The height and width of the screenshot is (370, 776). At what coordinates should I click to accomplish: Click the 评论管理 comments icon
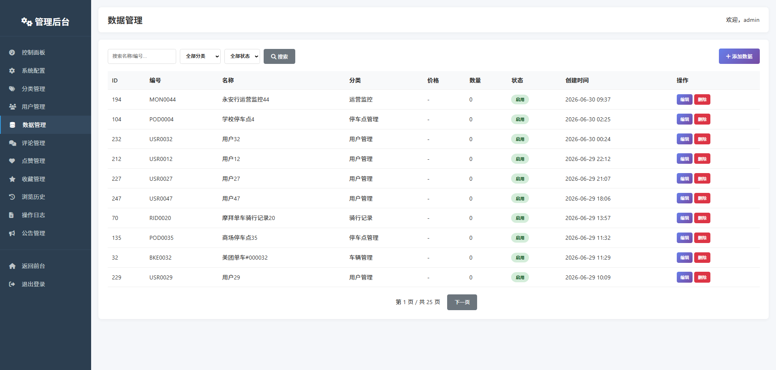[x=13, y=143]
